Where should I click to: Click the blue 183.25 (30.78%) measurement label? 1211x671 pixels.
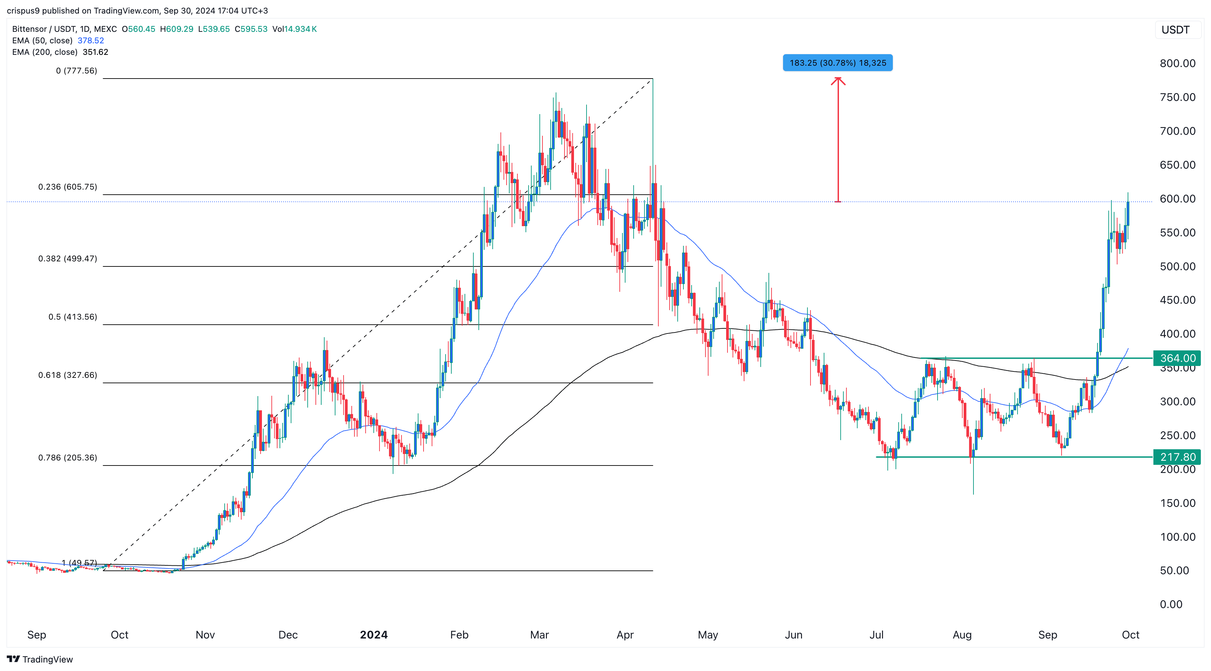837,63
